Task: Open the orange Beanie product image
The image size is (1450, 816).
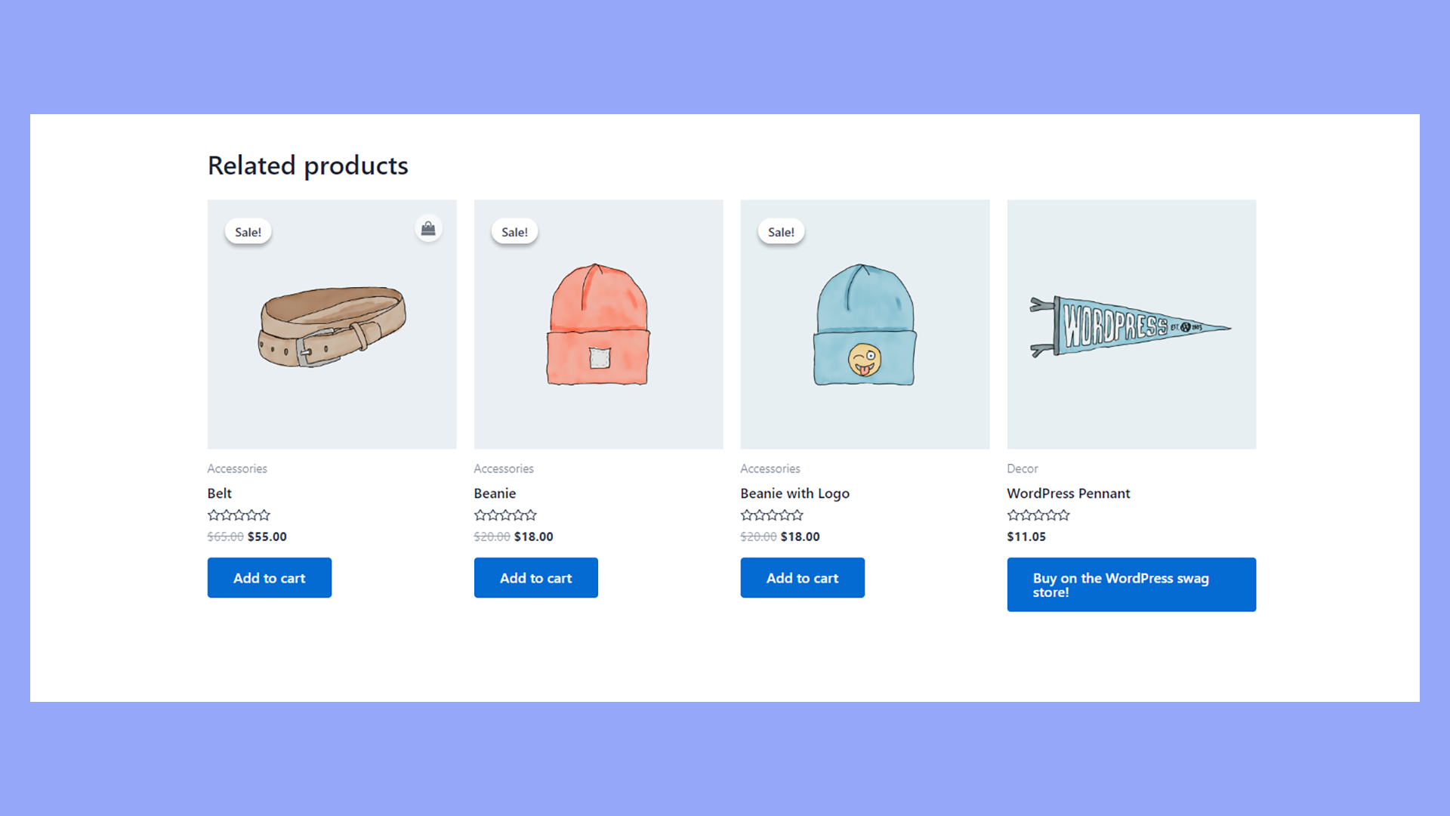Action: coord(599,325)
